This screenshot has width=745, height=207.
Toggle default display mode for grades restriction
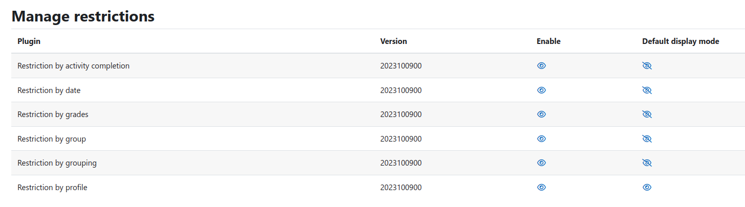click(647, 114)
